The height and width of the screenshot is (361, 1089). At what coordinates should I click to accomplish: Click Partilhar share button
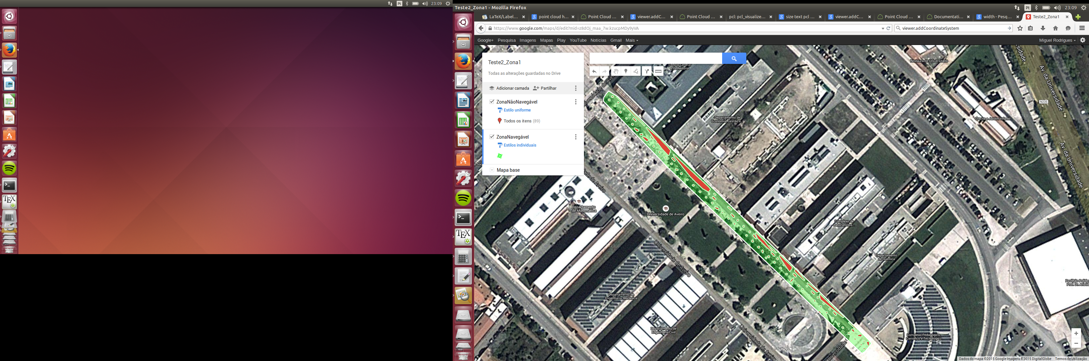[545, 88]
